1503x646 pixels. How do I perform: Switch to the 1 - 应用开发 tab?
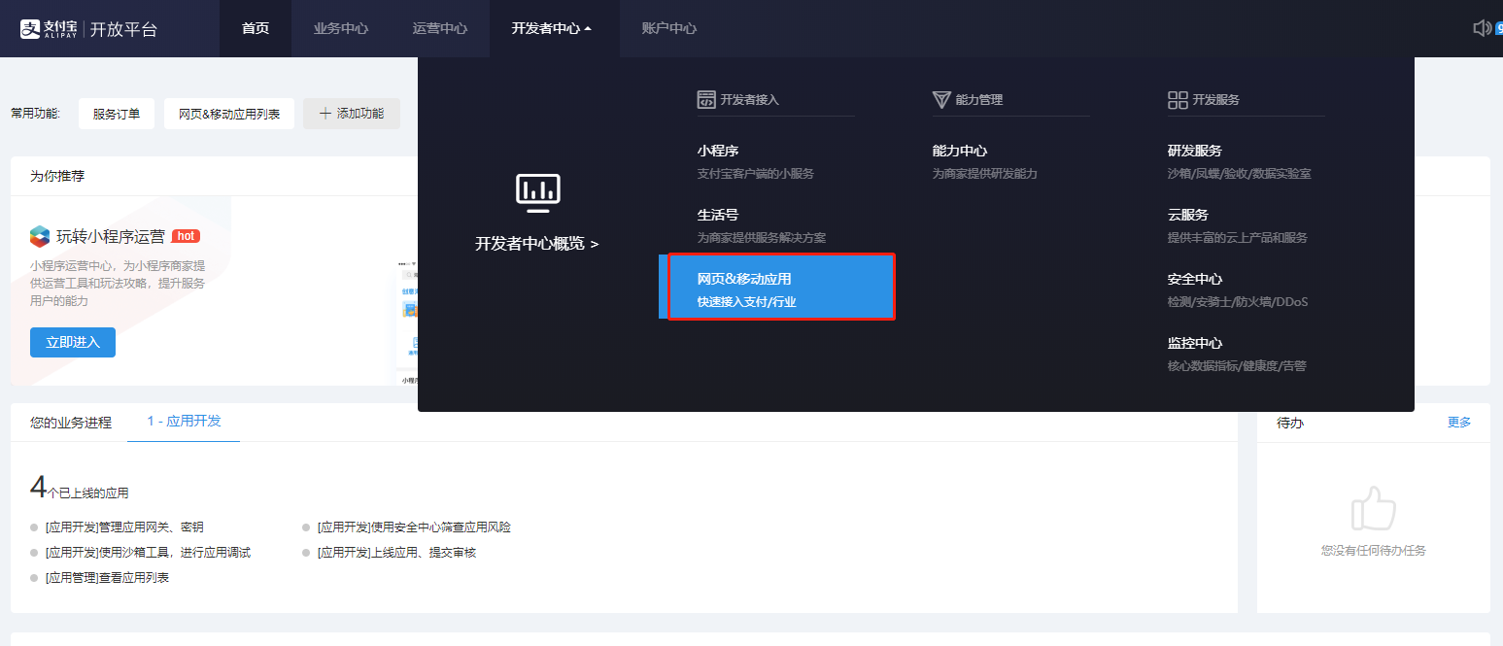click(184, 422)
